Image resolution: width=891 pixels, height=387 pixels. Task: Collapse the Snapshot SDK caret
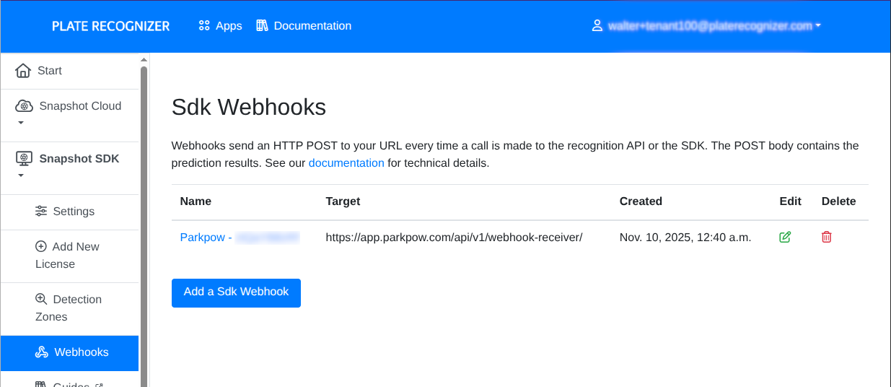click(21, 176)
